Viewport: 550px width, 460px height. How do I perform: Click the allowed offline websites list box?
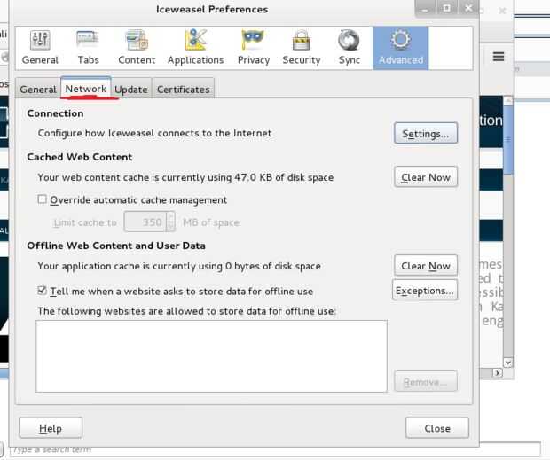211,356
